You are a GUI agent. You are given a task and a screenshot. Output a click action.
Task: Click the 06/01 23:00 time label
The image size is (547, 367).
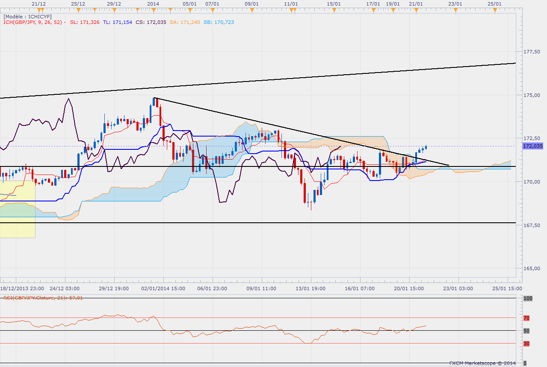[x=212, y=288]
